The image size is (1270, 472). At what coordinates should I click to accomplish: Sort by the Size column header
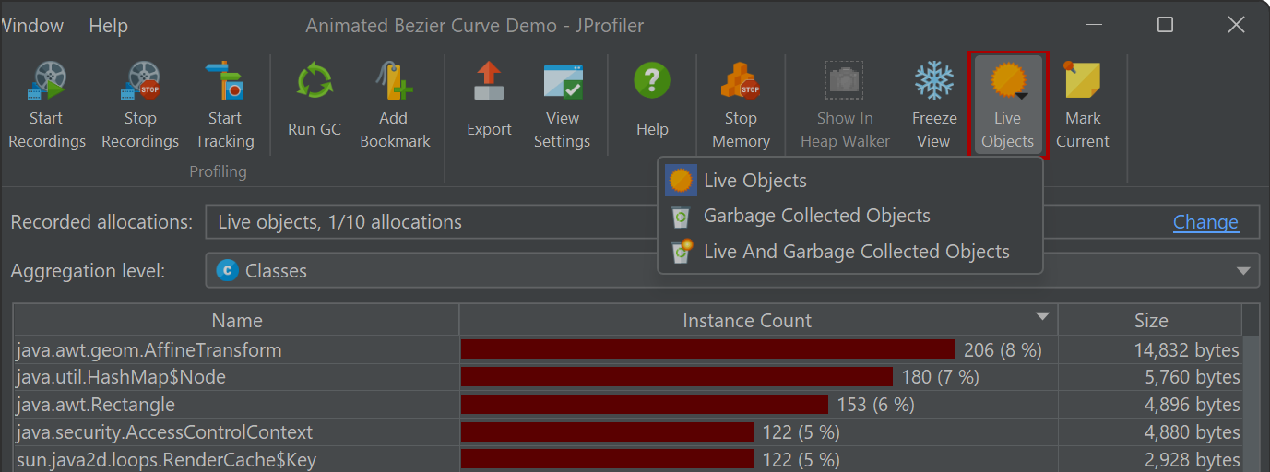click(x=1150, y=321)
